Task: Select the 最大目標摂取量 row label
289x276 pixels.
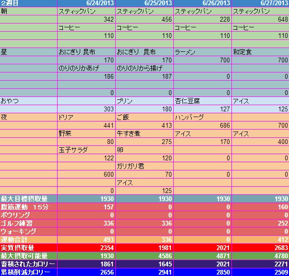Action: [x=28, y=199]
